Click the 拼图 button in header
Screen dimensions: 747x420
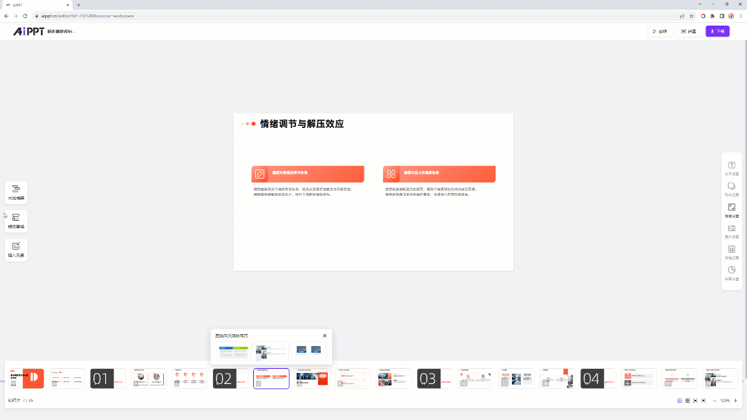(x=688, y=31)
